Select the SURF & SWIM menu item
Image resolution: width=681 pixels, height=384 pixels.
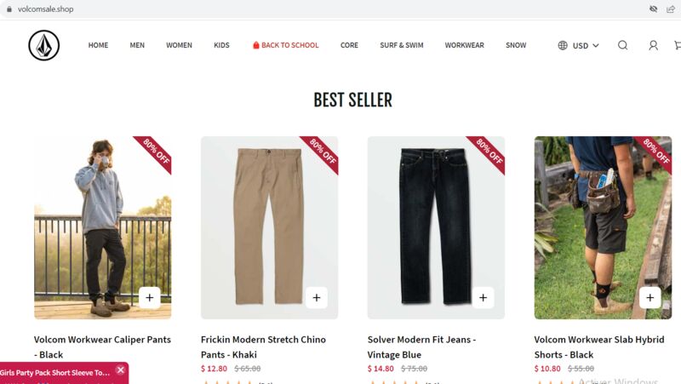pyautogui.click(x=401, y=45)
